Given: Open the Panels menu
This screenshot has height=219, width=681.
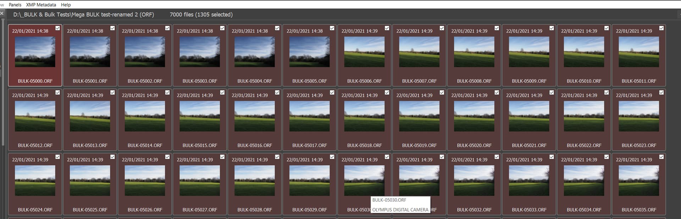Looking at the screenshot, I should [15, 5].
